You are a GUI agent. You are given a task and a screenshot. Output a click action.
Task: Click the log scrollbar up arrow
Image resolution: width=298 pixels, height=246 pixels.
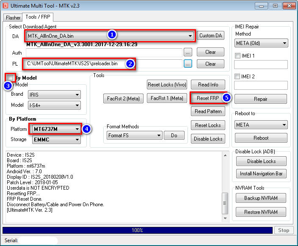[x=225, y=155]
